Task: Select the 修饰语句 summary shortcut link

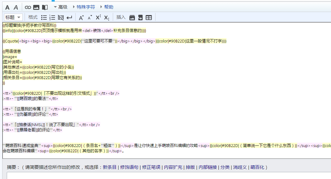Action: 129,167
